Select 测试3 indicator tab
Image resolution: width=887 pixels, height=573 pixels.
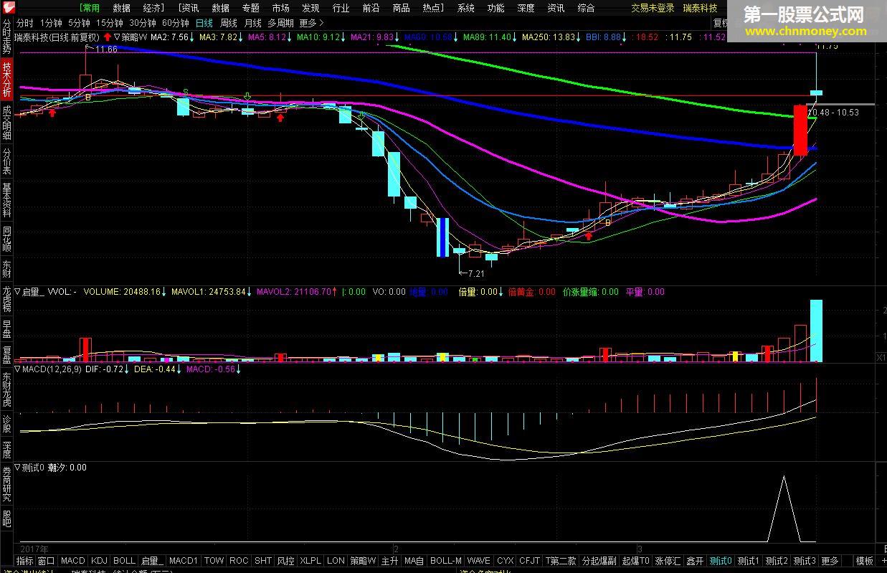[x=805, y=561]
